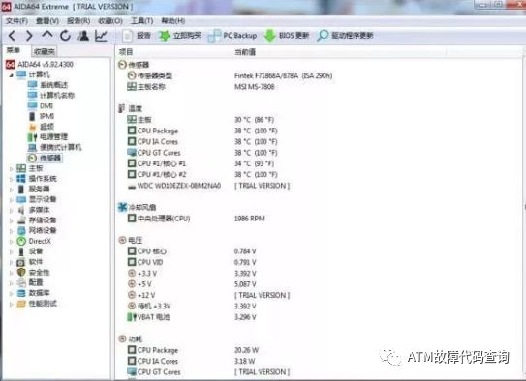This screenshot has height=381, width=526.
Task: Open the Tools menu
Action: click(x=141, y=21)
